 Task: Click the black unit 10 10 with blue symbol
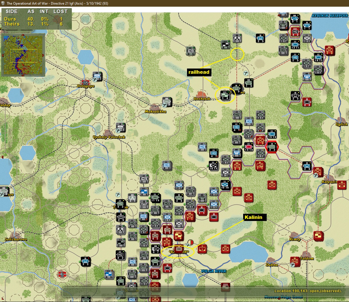[x=225, y=185]
